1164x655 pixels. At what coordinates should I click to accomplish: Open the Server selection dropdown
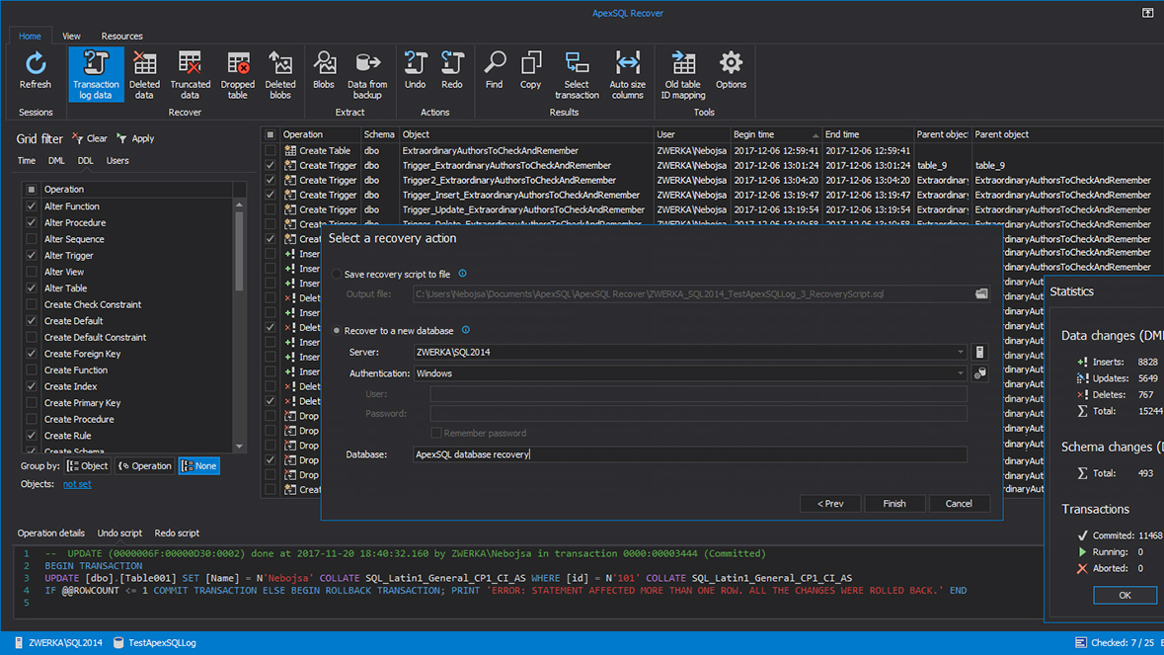[x=961, y=352]
